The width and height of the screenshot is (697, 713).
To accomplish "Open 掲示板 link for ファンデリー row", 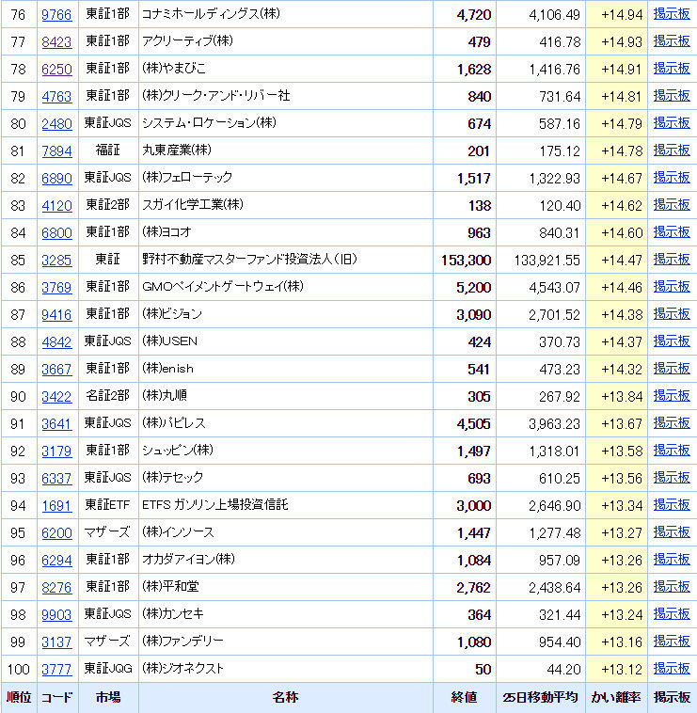I will pos(672,642).
